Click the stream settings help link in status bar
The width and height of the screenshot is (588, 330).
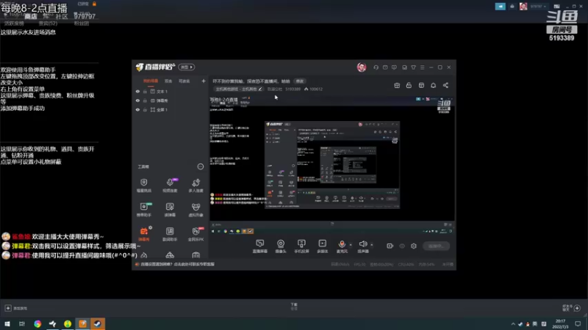(x=177, y=264)
